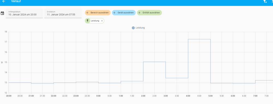Viewport: 273px width, 104px height.
Task: Click the 0:00 label on time axis
Action: [x=98, y=96]
